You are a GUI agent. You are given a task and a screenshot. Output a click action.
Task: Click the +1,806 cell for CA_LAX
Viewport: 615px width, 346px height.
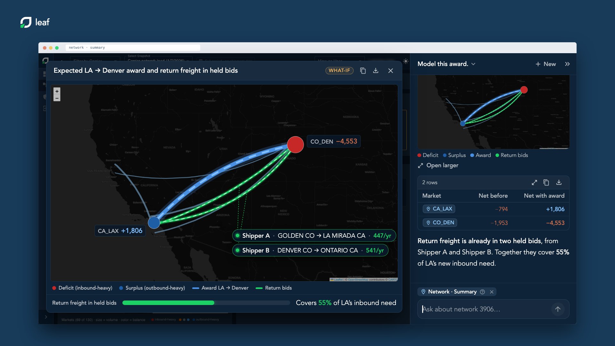point(555,209)
